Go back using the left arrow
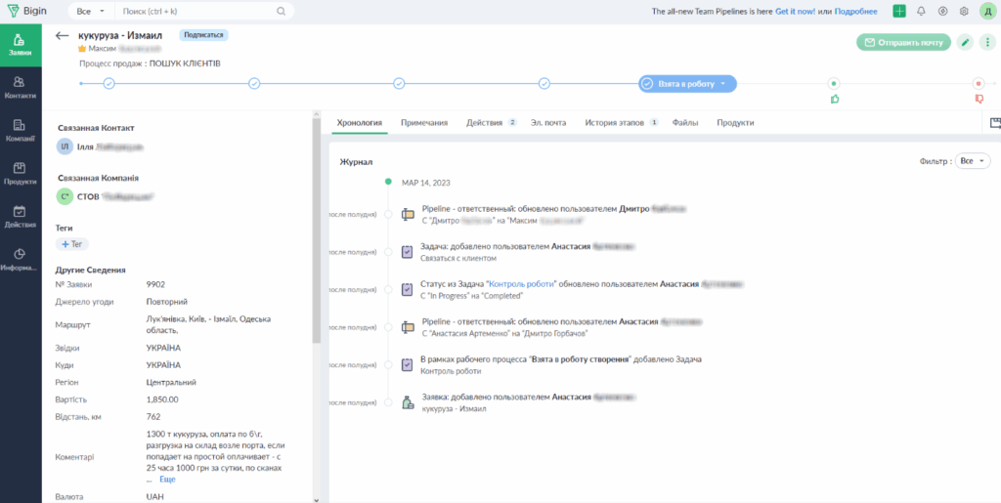 pyautogui.click(x=63, y=36)
